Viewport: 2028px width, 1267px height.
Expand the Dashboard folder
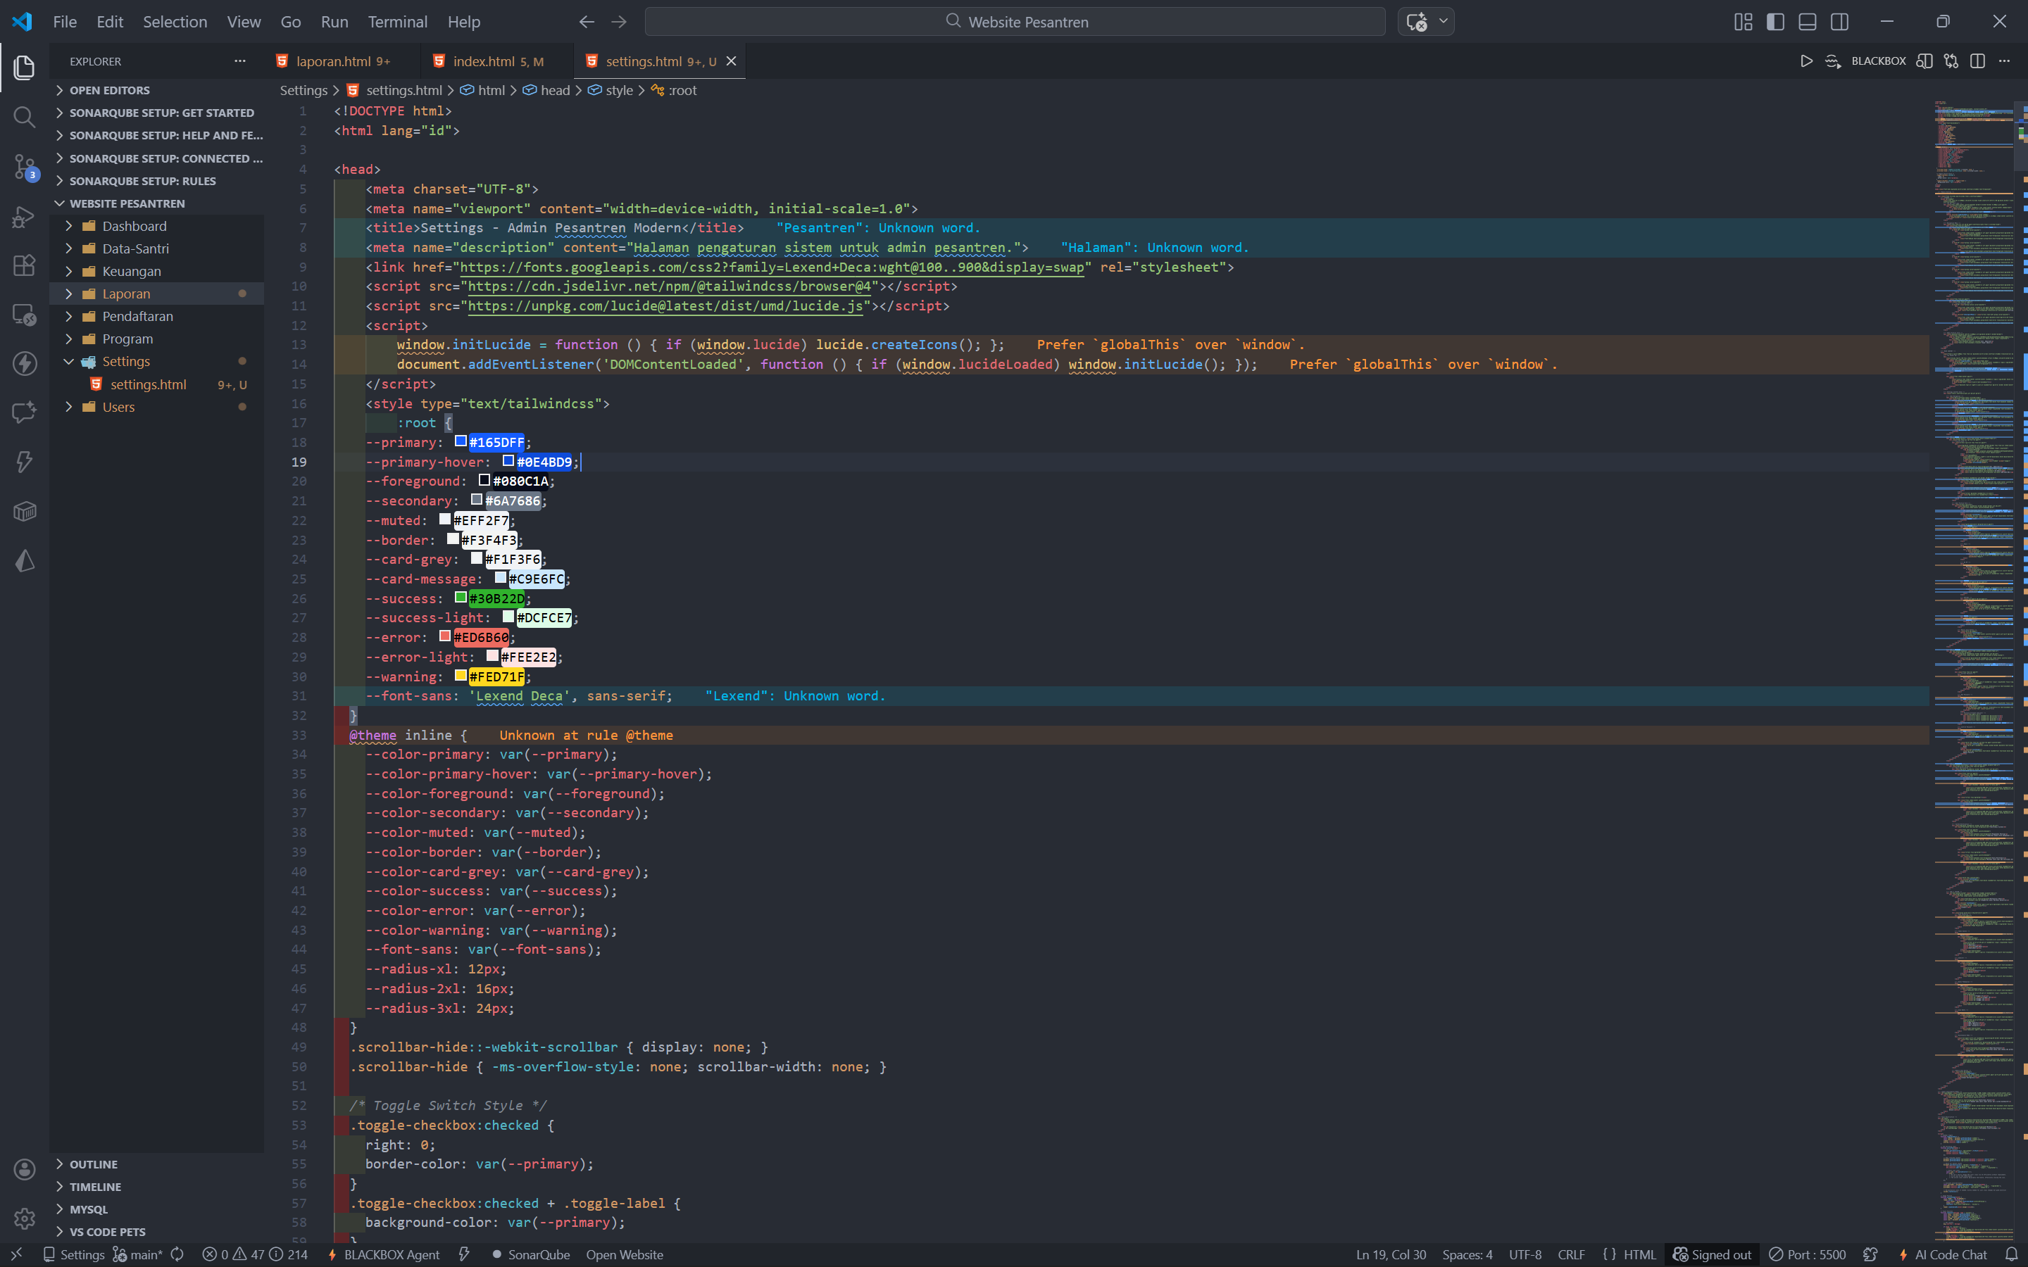coord(134,226)
